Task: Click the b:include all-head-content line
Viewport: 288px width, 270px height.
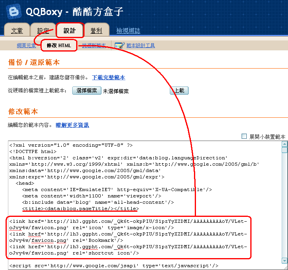Action: pyautogui.click(x=98, y=202)
